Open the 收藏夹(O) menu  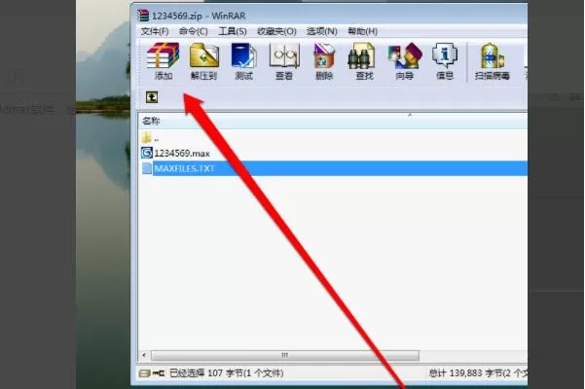point(276,31)
